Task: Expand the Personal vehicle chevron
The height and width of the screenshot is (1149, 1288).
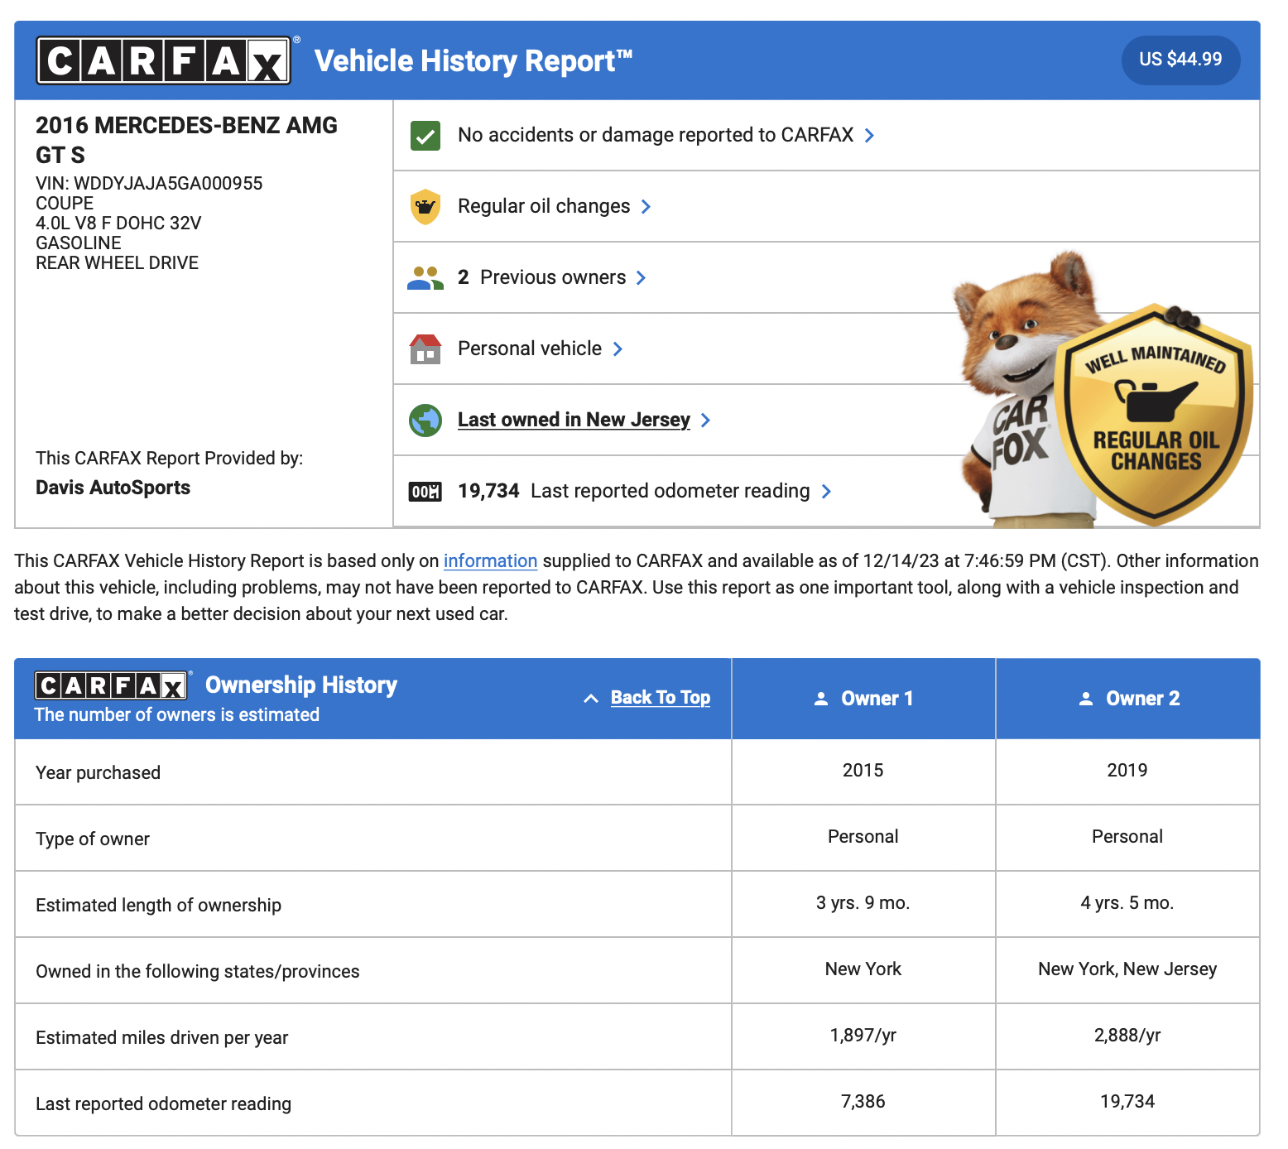Action: tap(618, 349)
